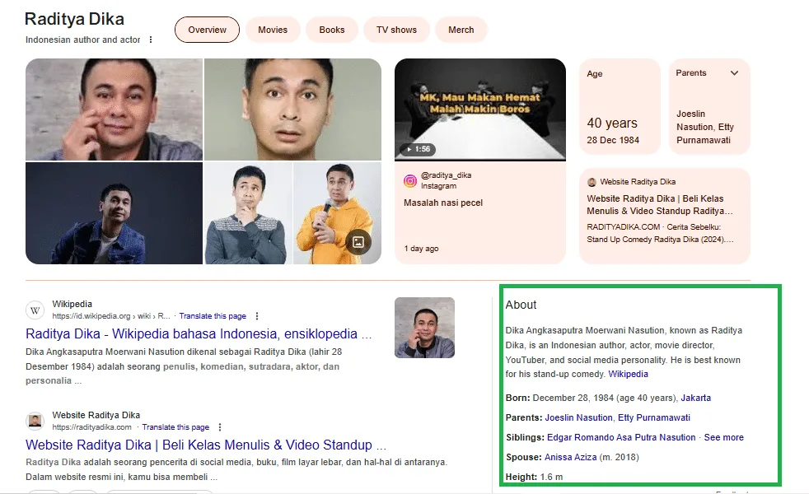This screenshot has width=809, height=494.
Task: Click Translate this page on the radityadika.com result
Action: coord(175,427)
